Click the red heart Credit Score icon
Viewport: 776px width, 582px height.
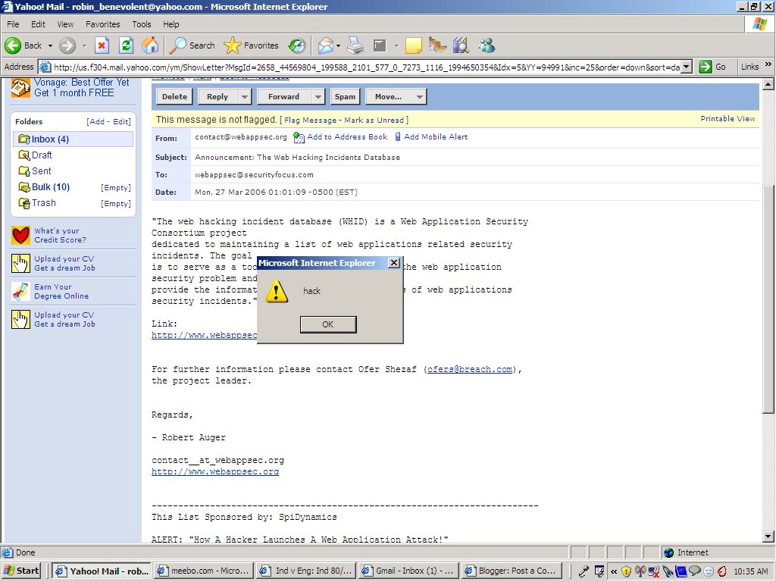[20, 236]
